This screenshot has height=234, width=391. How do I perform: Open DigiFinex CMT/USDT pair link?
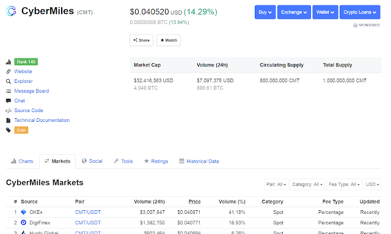[88, 222]
